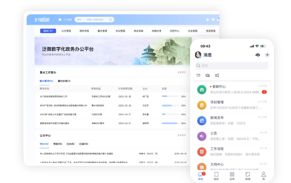Switch to the 督办事项(10) tab
Viewport: 291px width, 183px height.
coord(46,81)
